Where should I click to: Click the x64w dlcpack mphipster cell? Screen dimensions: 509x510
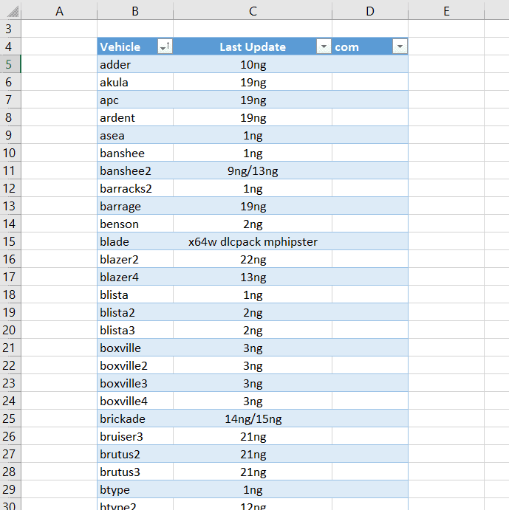[253, 241]
